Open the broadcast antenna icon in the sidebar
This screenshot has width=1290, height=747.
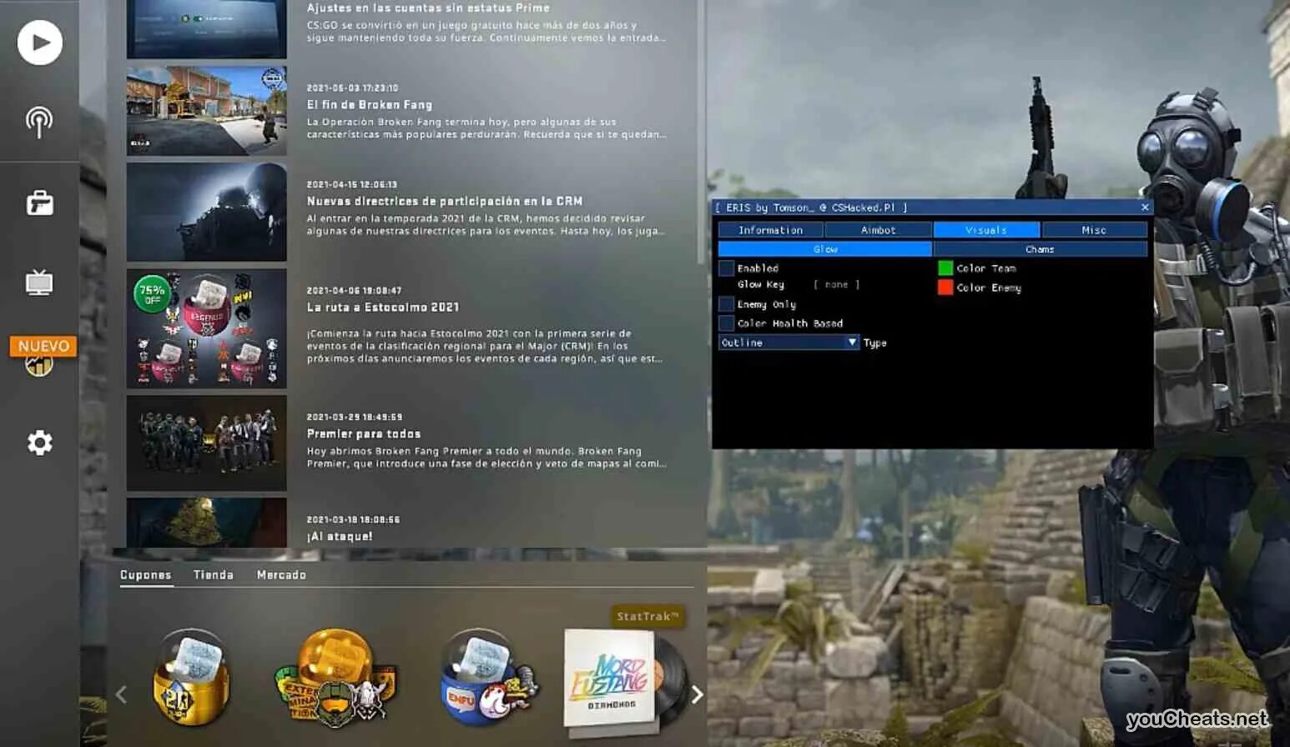39,123
